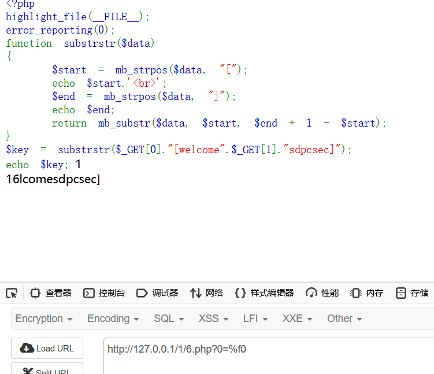Open the 内存 memory tab

click(x=367, y=293)
